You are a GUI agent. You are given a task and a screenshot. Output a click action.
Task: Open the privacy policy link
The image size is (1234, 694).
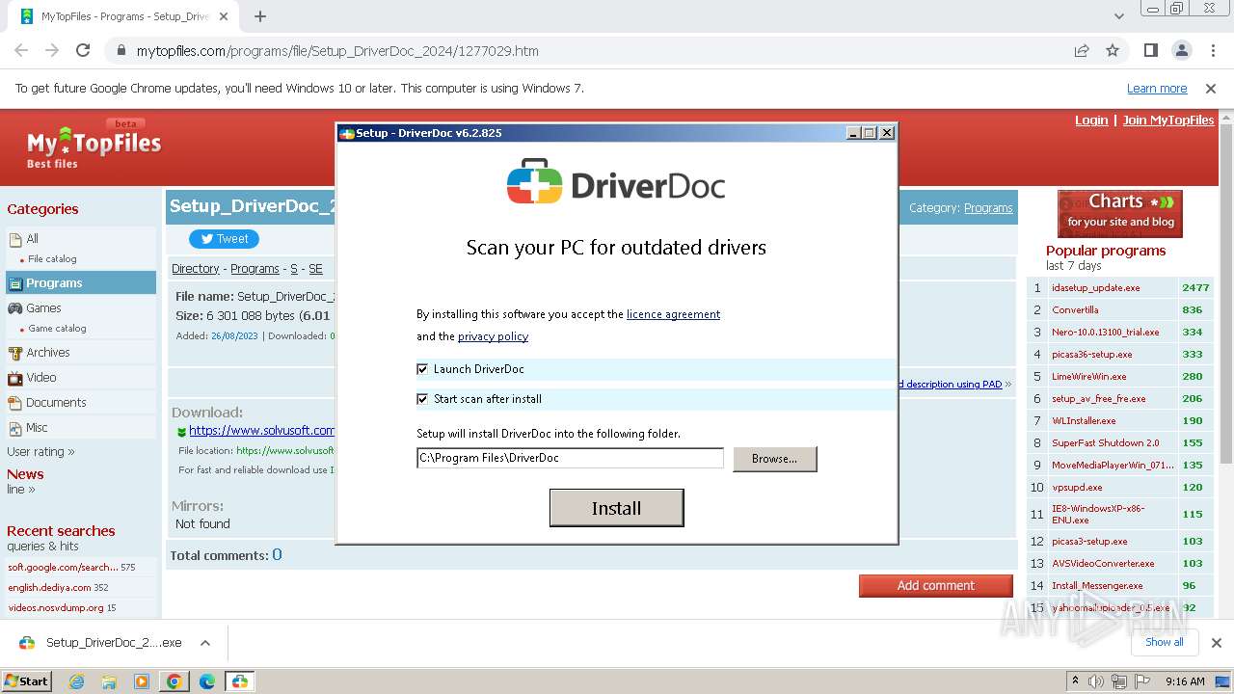click(493, 336)
